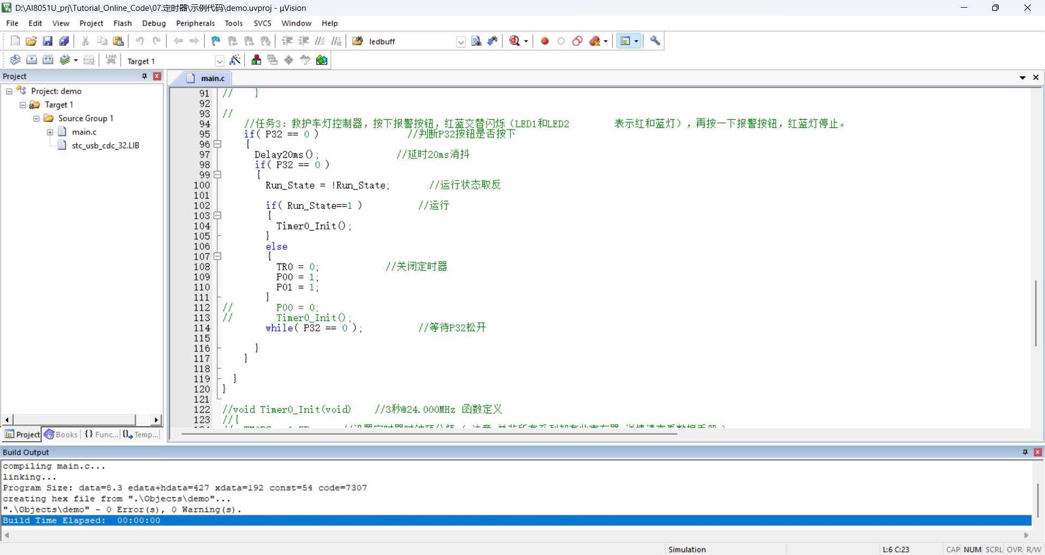The image size is (1045, 555).
Task: Translate current file icon
Action: 15,60
